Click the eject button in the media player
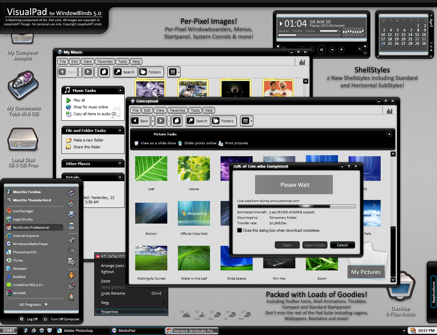The image size is (437, 335). [x=341, y=50]
